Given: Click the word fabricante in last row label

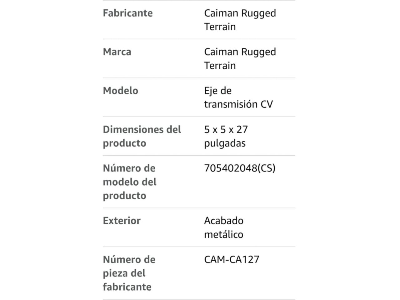Looking at the screenshot, I should [127, 287].
